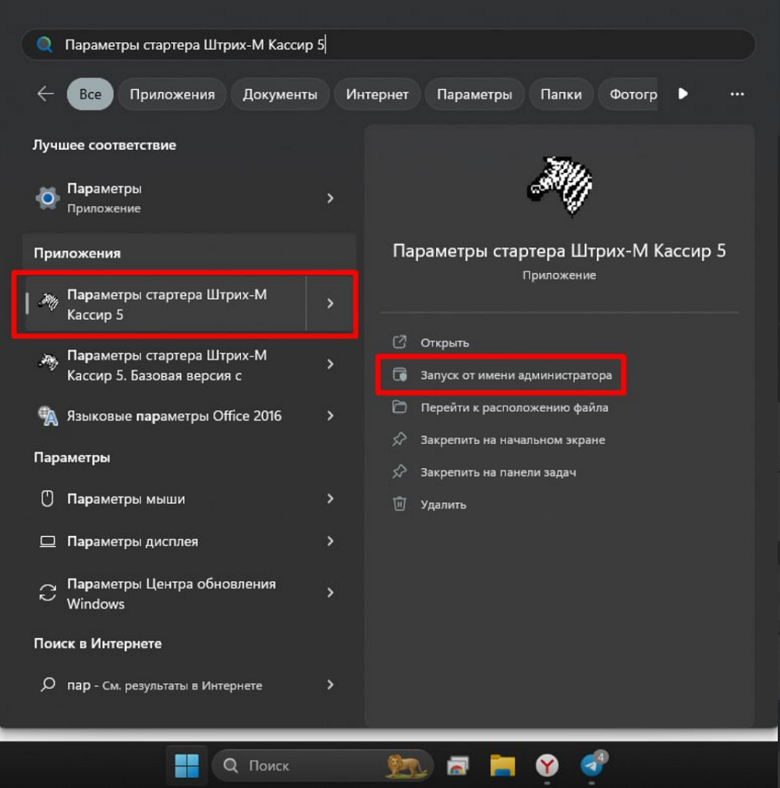Click the administrator shield icon
The width and height of the screenshot is (780, 788).
399,375
